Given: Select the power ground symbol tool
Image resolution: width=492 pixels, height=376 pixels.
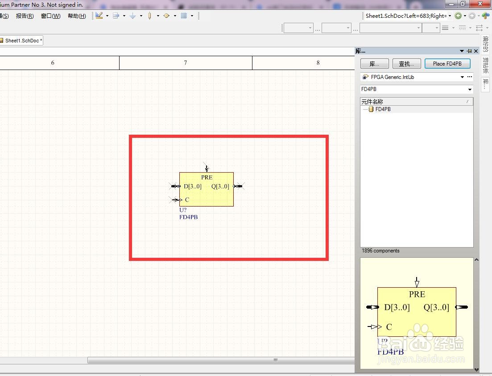Looking at the screenshot, I should [x=133, y=16].
